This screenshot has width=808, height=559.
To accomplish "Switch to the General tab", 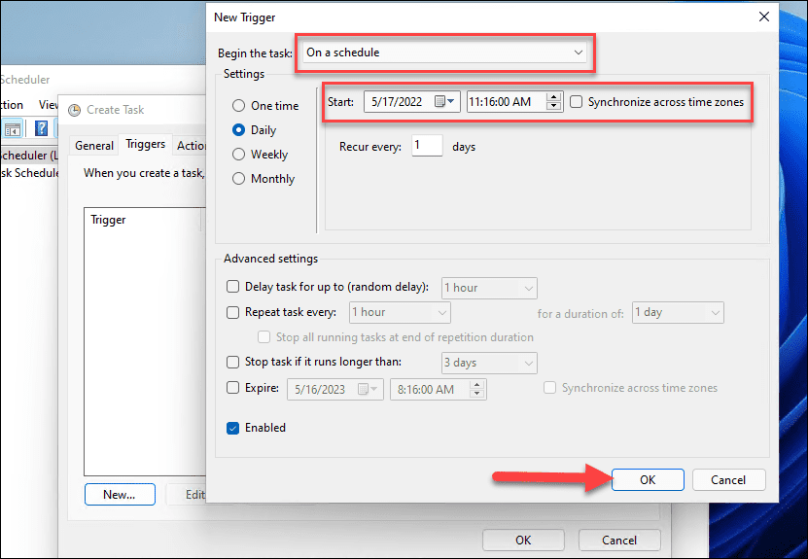I will click(x=94, y=146).
